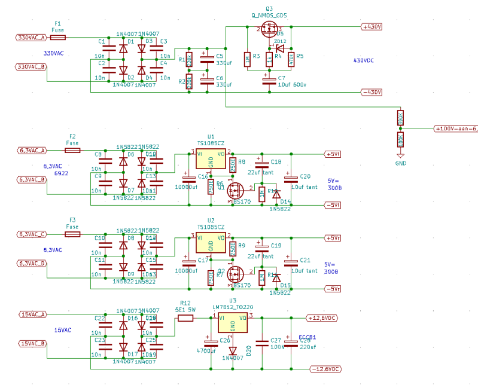
Task: Select the C1 10n capacitor
Action: tap(108, 48)
